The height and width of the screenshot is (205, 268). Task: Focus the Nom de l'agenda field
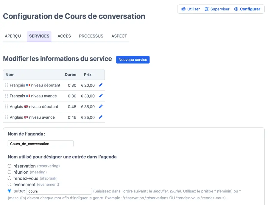pyautogui.click(x=40, y=144)
